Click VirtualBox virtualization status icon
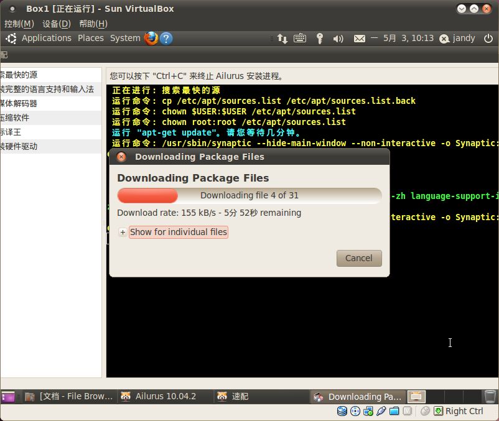 tap(407, 411)
